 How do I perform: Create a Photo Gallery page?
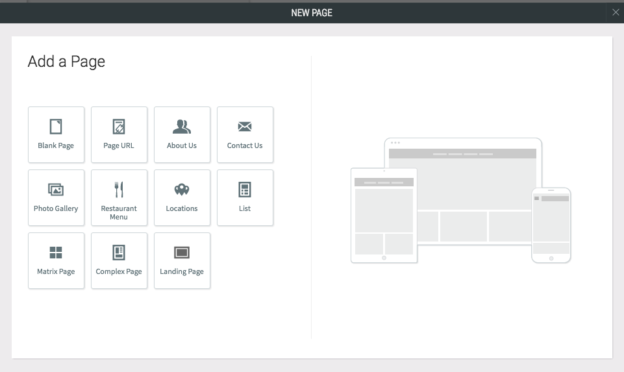[x=56, y=198]
